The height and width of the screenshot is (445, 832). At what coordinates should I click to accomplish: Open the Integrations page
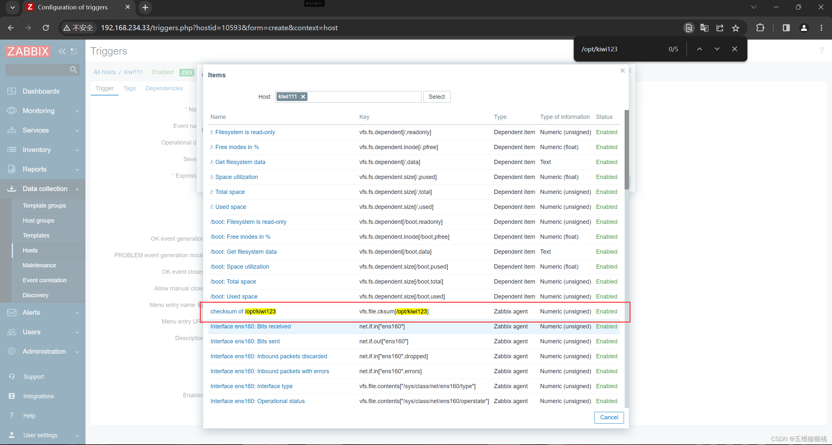38,396
